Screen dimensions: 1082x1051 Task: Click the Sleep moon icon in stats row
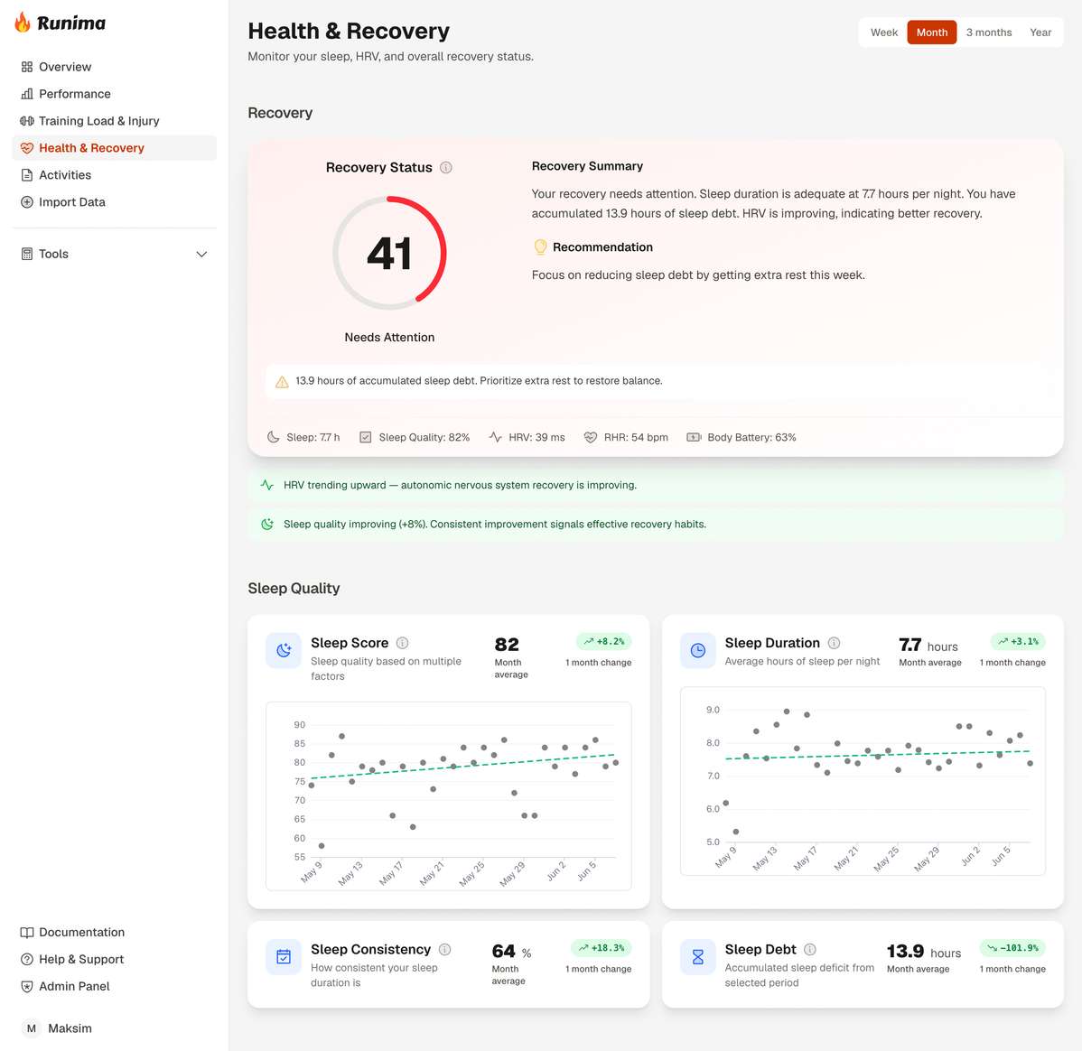[x=274, y=438]
